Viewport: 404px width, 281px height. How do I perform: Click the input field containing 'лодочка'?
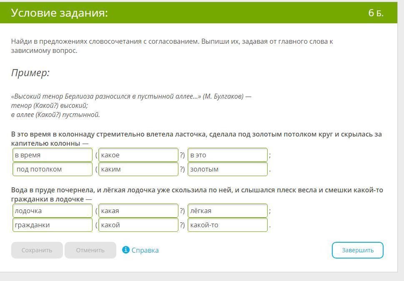pyautogui.click(x=52, y=211)
